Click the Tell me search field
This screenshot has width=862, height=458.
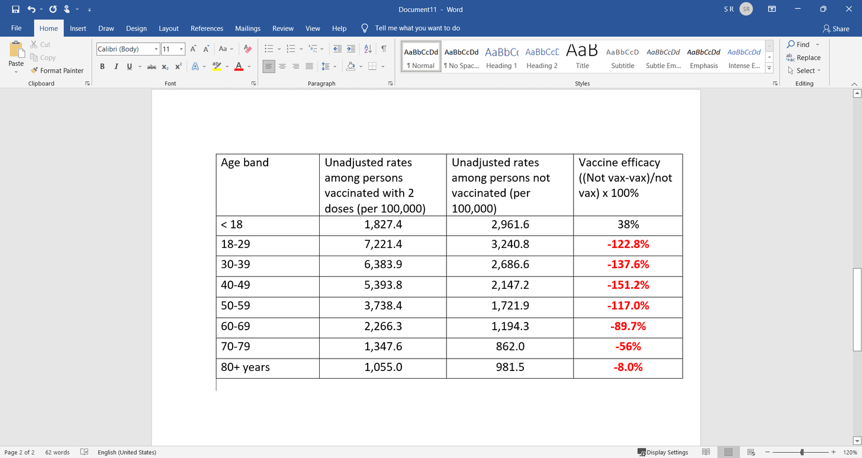417,28
